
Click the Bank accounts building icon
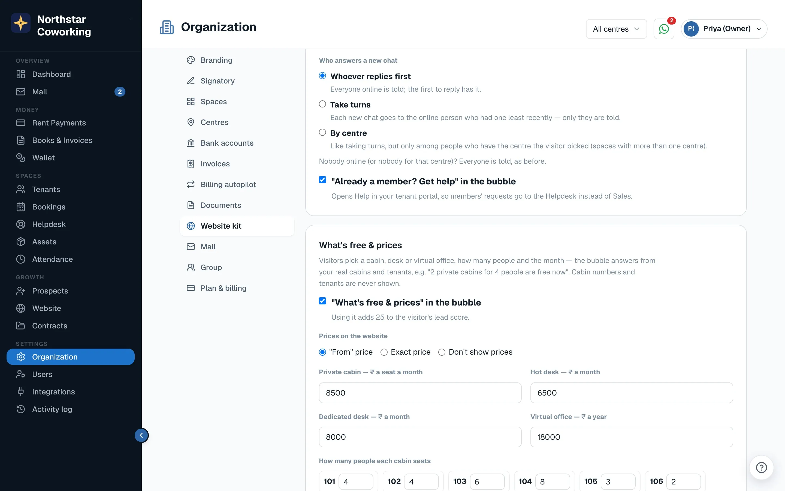pyautogui.click(x=191, y=143)
